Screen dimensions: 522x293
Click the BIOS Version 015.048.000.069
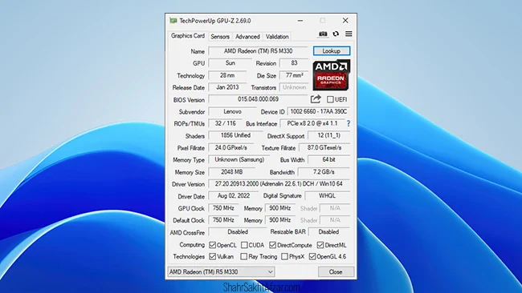click(259, 99)
